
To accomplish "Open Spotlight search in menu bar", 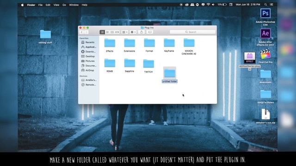I will 265,5.
